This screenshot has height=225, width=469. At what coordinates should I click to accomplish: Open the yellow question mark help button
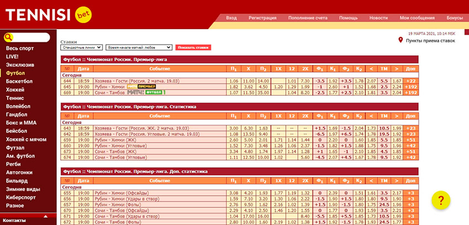click(441, 200)
